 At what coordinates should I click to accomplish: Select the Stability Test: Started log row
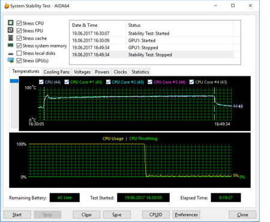(152, 34)
